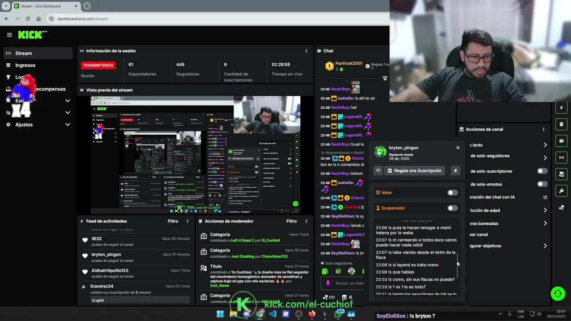
Task: Open Feed de actividades three-dot menu
Action: pos(187,221)
